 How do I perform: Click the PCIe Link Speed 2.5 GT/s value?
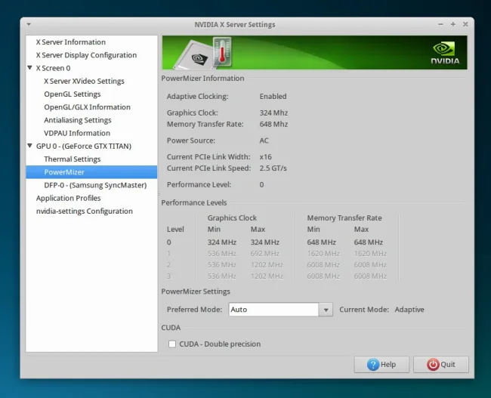pyautogui.click(x=273, y=168)
